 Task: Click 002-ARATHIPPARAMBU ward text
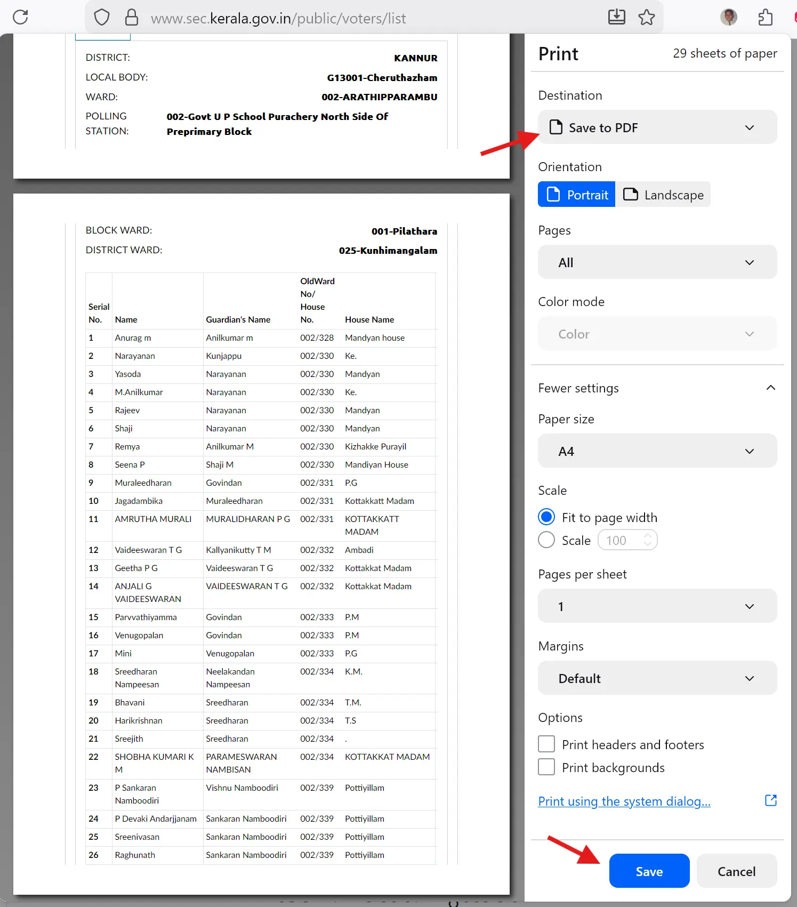point(380,97)
